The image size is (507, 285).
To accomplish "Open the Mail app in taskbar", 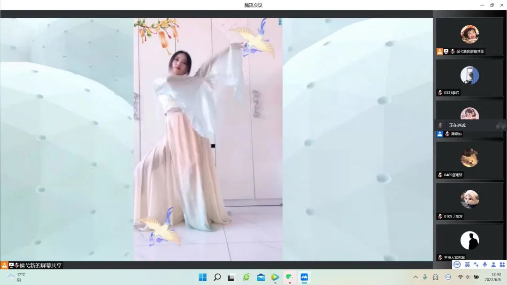I will tap(261, 277).
